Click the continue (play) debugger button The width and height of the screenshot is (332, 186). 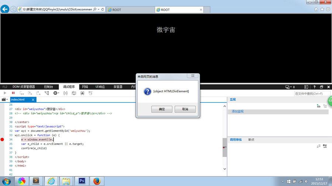[x=5, y=93]
